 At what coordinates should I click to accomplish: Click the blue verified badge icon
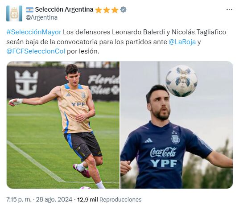[x=123, y=10]
